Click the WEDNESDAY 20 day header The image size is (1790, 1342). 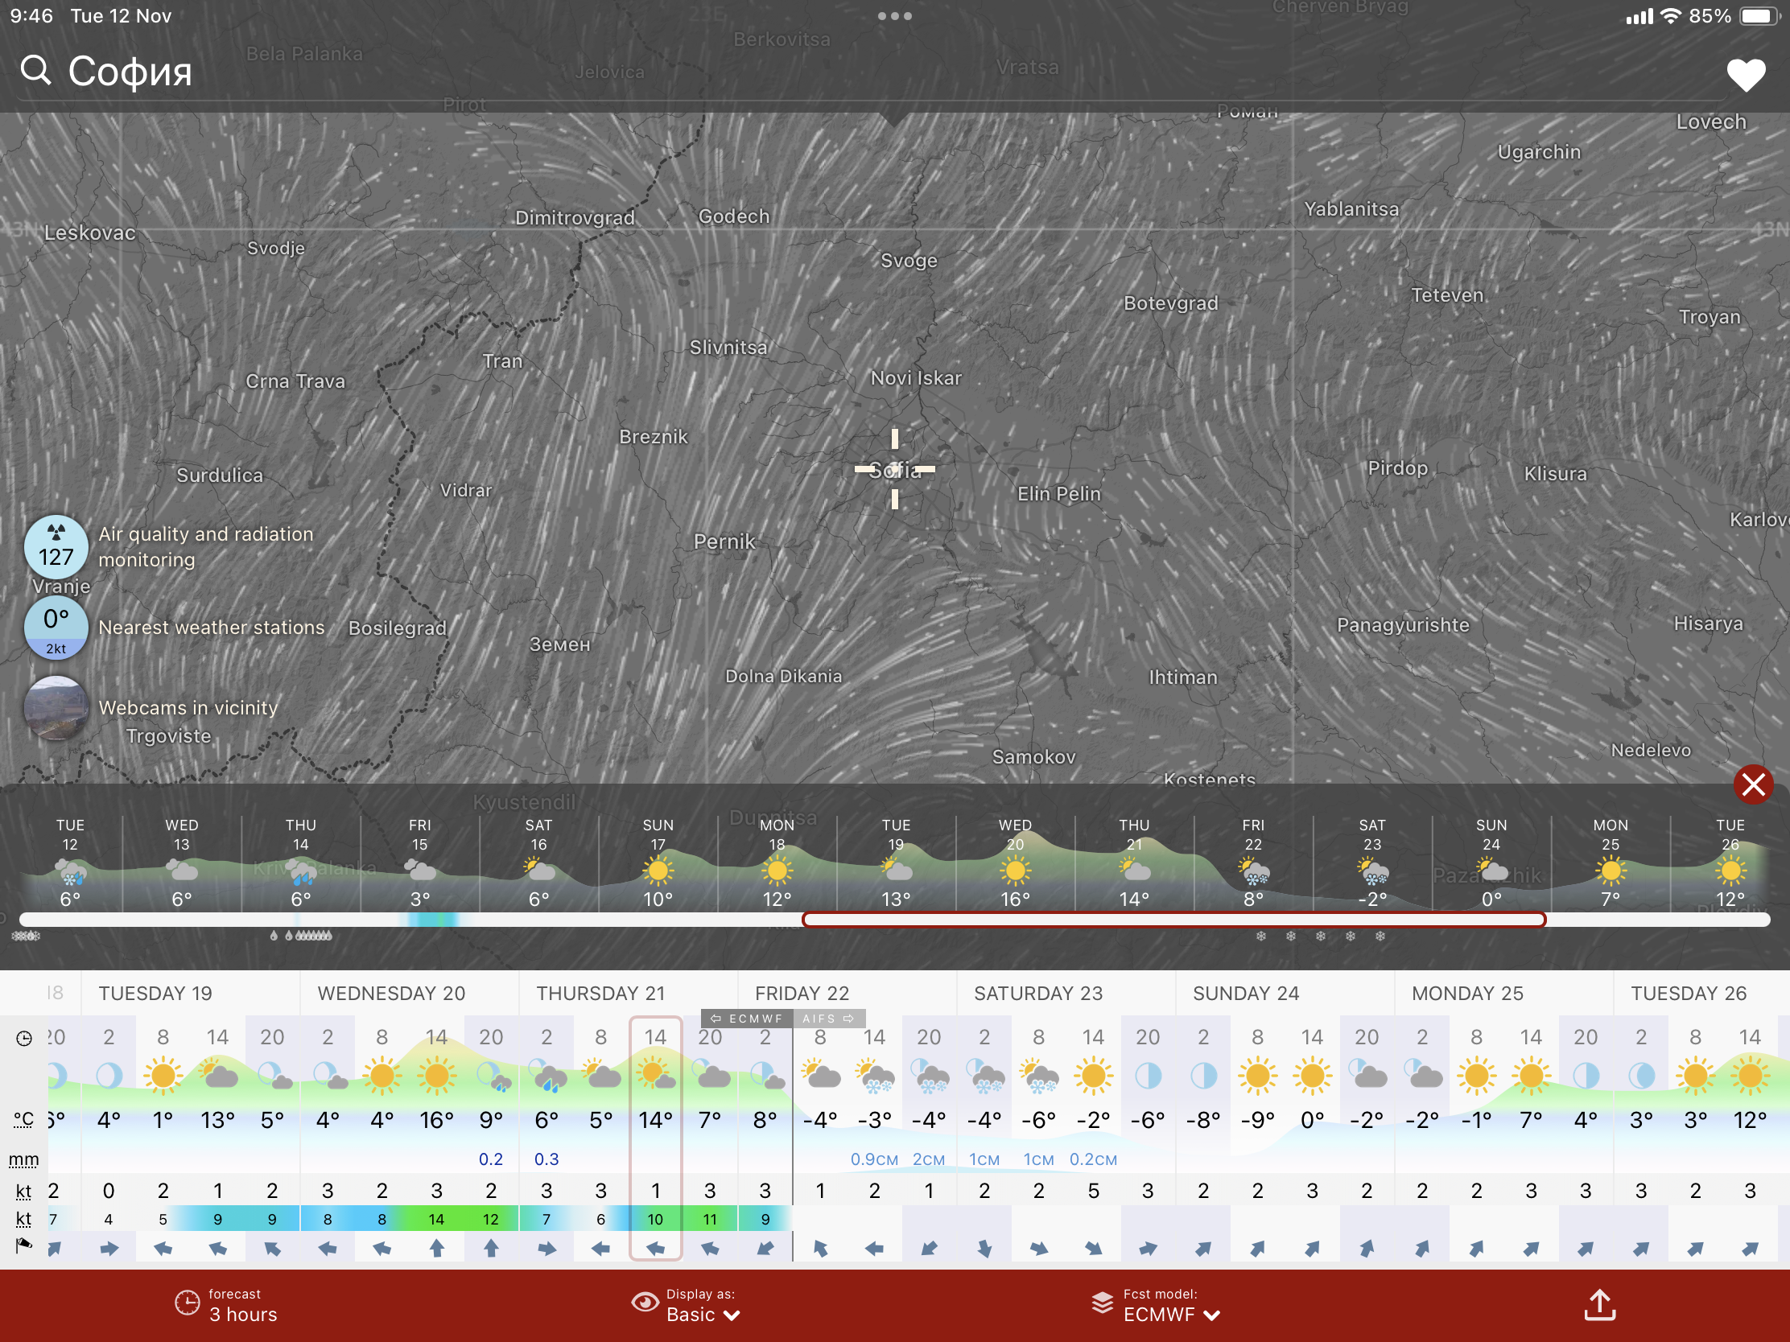click(x=392, y=994)
